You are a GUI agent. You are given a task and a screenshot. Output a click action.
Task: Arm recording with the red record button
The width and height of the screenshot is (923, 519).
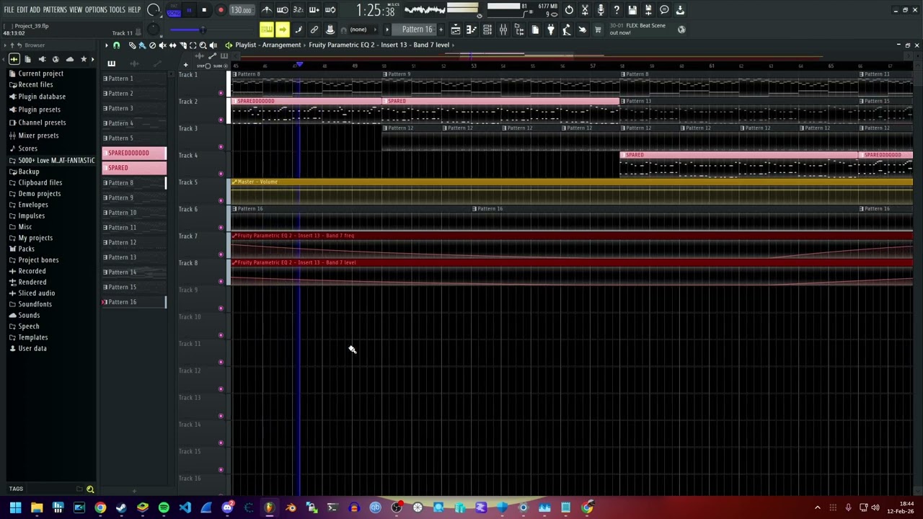click(221, 10)
